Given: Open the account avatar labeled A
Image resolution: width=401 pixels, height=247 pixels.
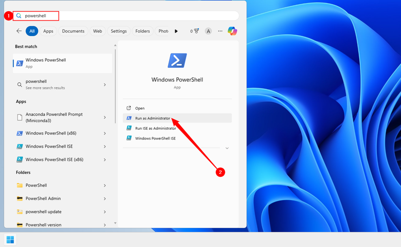Looking at the screenshot, I should (x=208, y=31).
